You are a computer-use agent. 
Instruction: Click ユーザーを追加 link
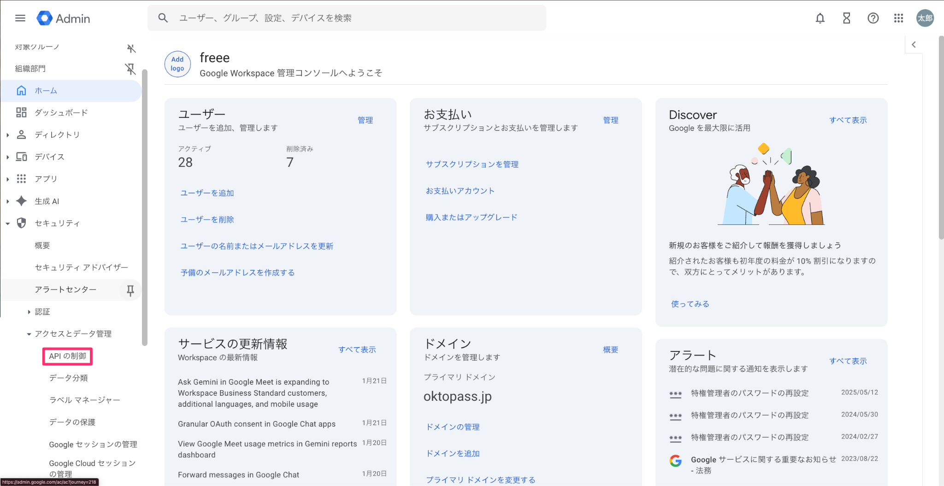pos(207,193)
